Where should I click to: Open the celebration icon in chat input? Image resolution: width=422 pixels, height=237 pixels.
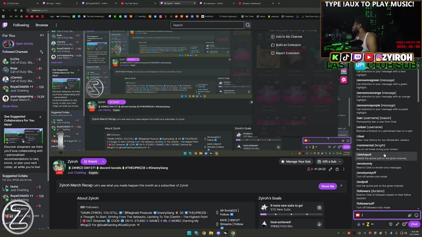point(410,215)
